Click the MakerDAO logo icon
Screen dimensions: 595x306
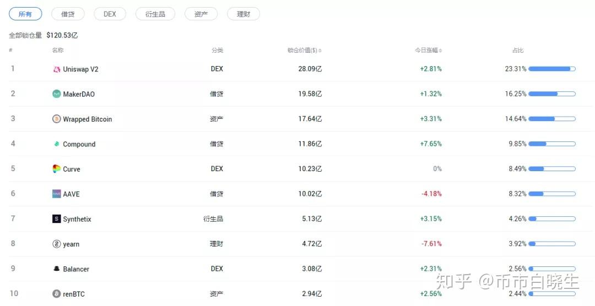pos(56,94)
